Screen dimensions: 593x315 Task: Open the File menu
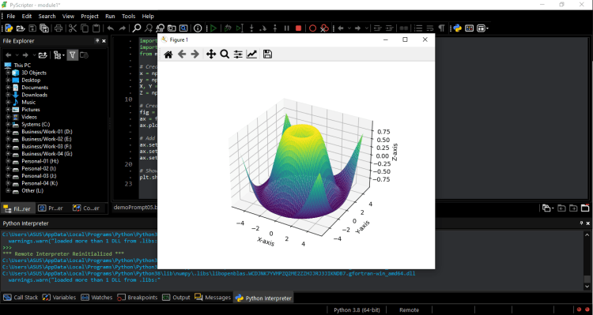tap(11, 17)
